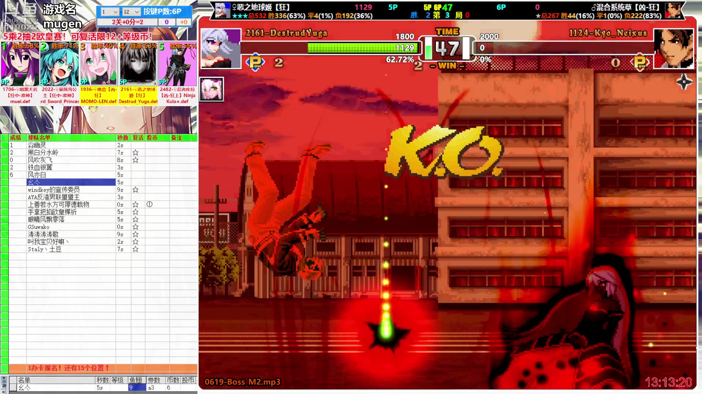
Task: Click 按键P数:6P label
Action: (x=162, y=11)
